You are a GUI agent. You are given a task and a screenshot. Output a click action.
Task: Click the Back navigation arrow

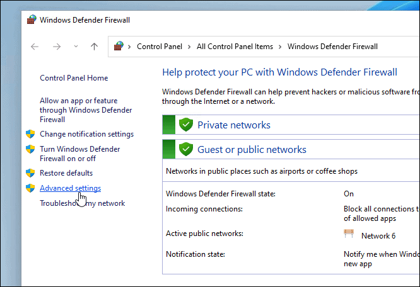point(35,47)
